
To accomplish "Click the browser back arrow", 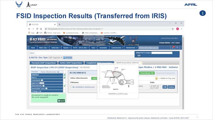I will [x=29, y=29].
